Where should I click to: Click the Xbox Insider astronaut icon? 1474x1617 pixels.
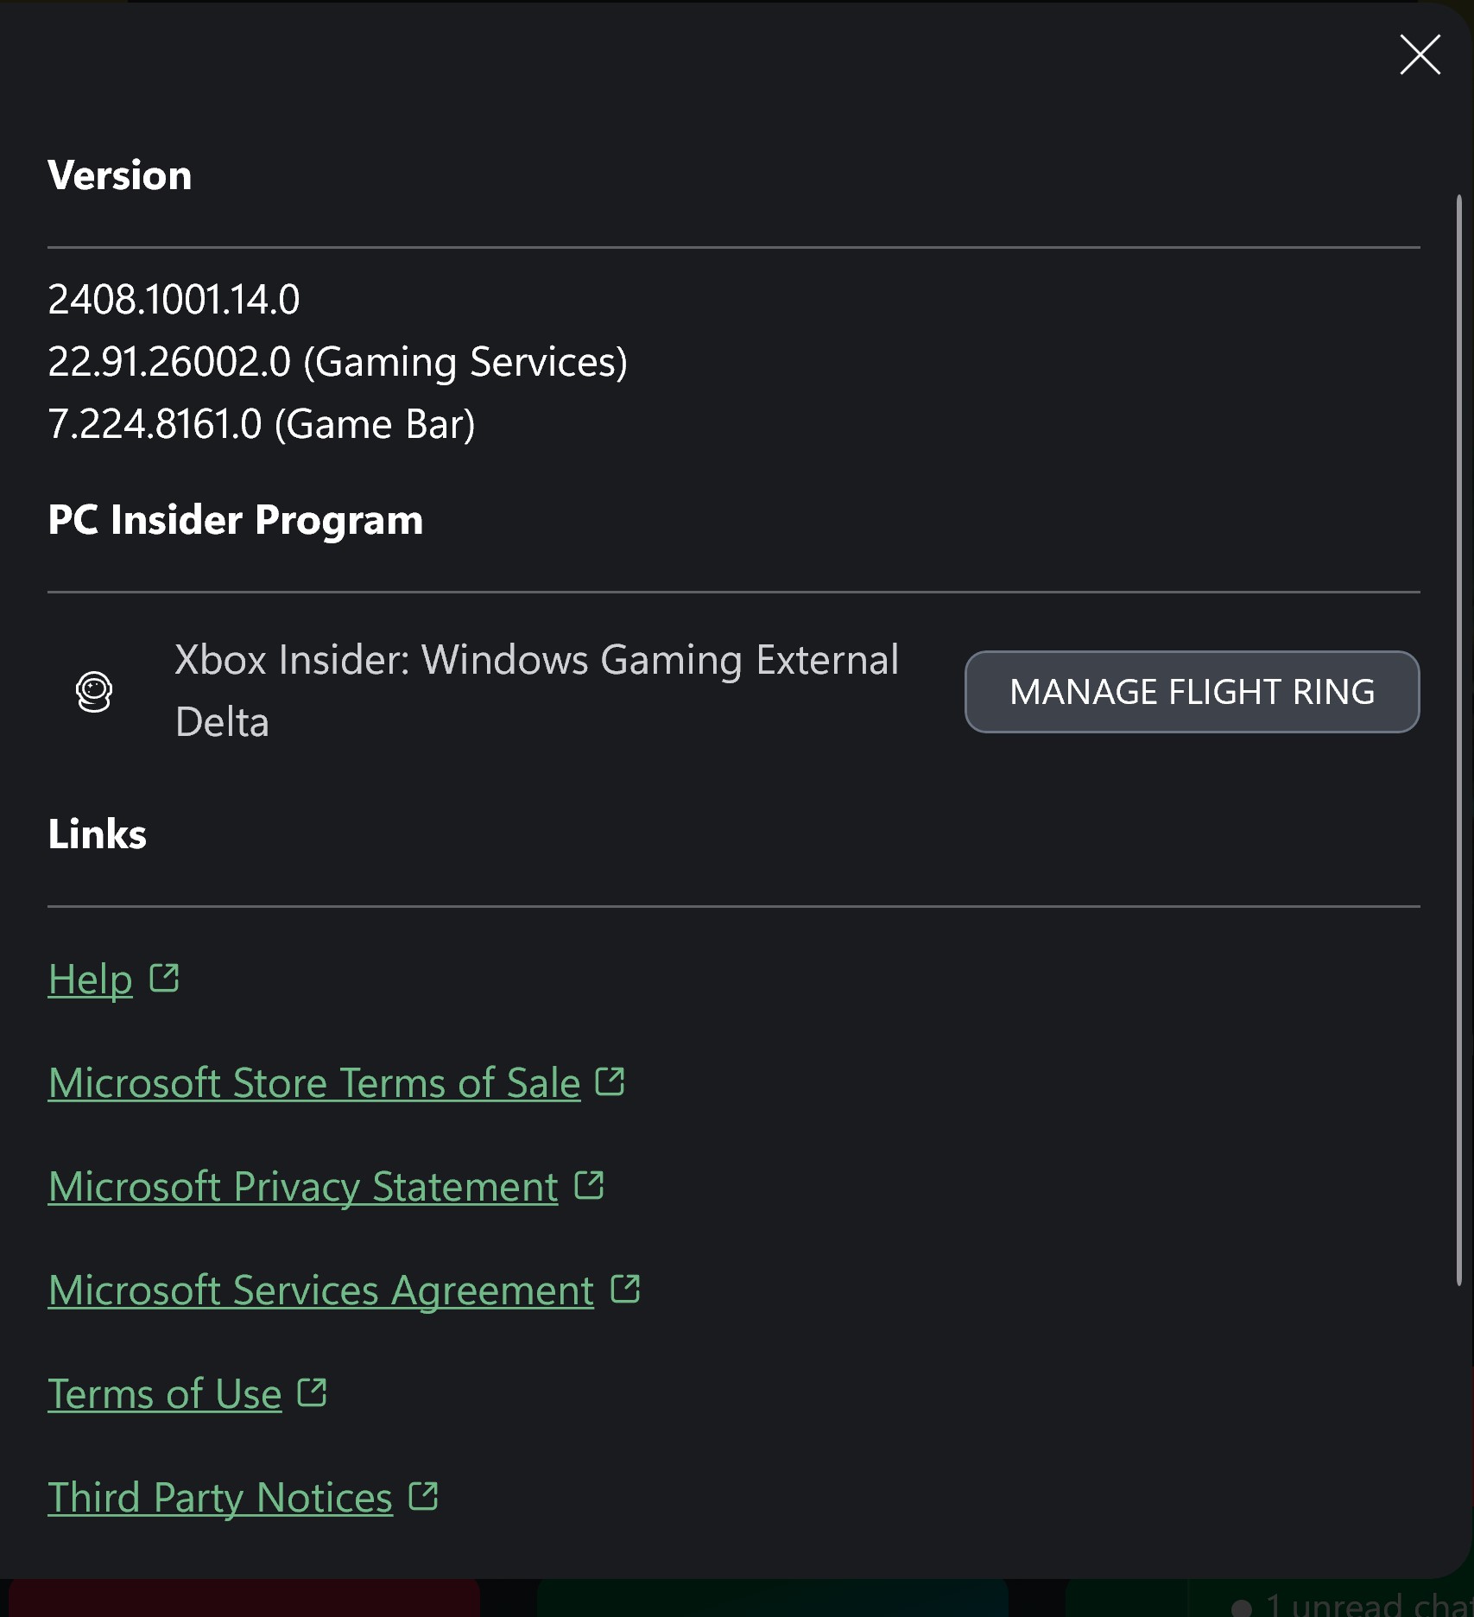point(94,692)
